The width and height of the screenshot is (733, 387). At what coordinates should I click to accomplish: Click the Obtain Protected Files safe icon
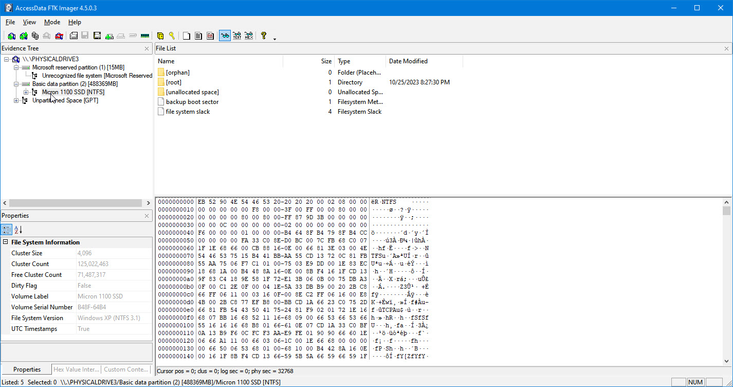click(x=160, y=36)
